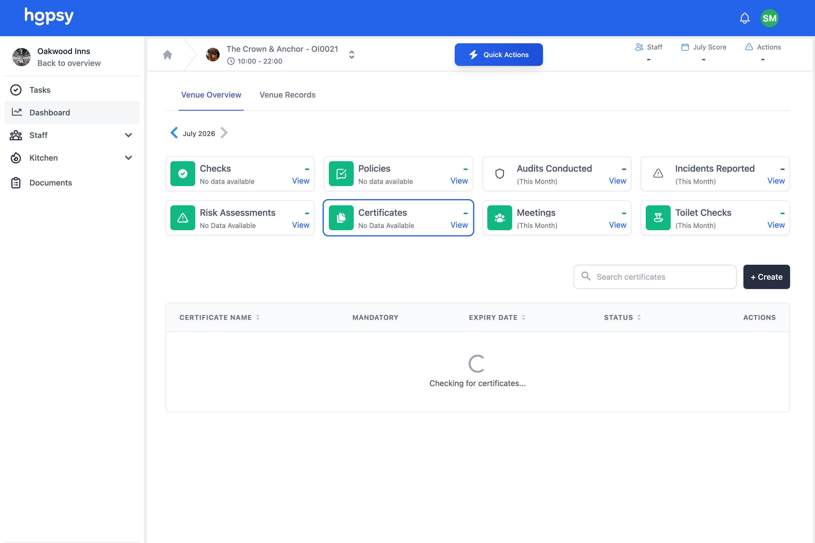This screenshot has width=815, height=543.
Task: Click the Mandatory column header
Action: coord(375,318)
